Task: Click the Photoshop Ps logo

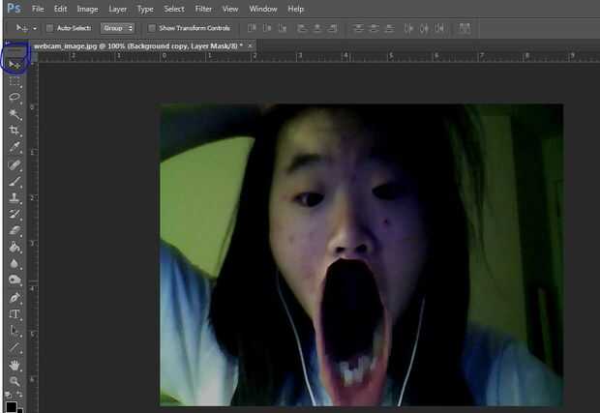Action: (x=15, y=9)
